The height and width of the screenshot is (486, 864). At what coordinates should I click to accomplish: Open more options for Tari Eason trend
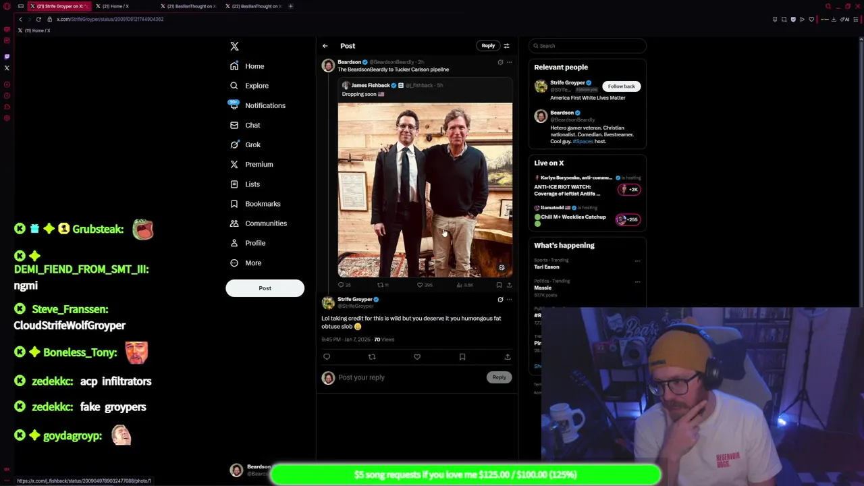637,261
